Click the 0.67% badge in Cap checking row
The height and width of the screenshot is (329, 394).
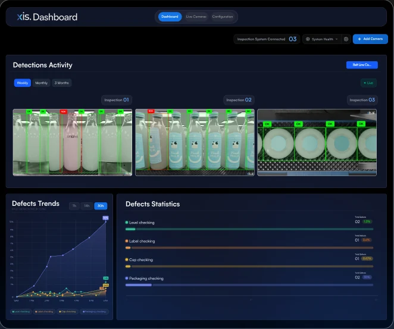point(367,259)
